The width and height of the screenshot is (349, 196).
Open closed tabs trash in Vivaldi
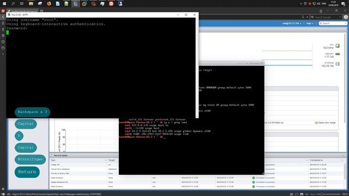coord(321,11)
